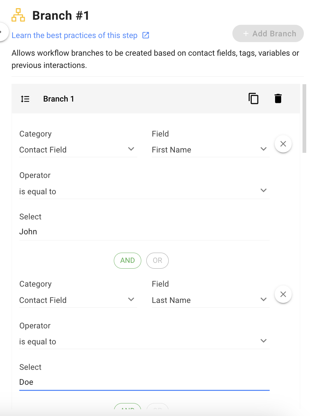Expand the second condition's Operator dropdown
The width and height of the screenshot is (312, 416).
tap(144, 342)
